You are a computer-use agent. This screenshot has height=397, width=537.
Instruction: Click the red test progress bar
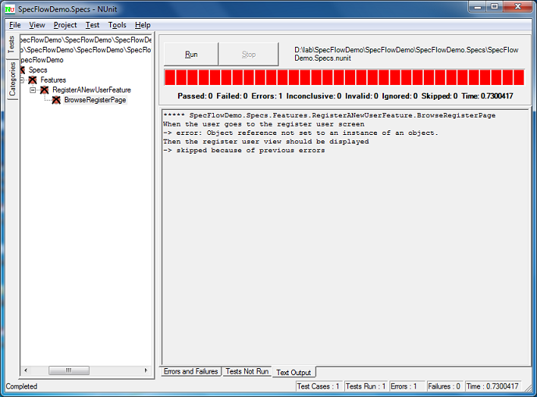point(344,77)
